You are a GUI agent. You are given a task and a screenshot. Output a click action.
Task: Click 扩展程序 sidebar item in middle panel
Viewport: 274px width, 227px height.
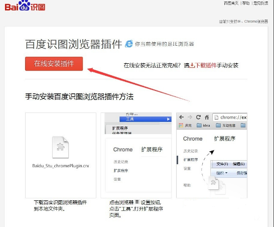tap(121, 171)
